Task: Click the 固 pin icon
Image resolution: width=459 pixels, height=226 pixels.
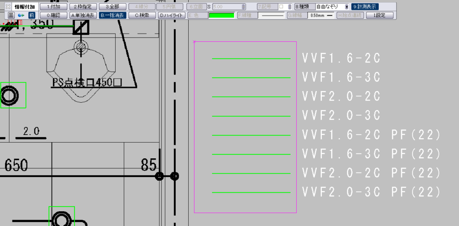Action: pyautogui.click(x=11, y=15)
